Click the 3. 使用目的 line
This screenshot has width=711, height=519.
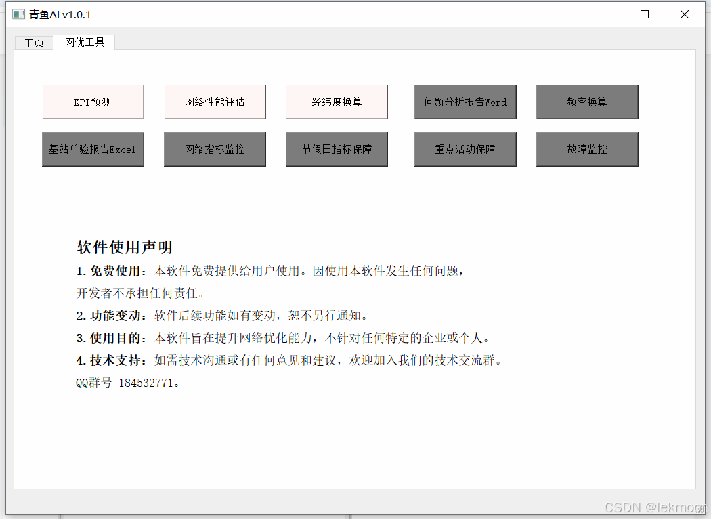click(x=284, y=338)
